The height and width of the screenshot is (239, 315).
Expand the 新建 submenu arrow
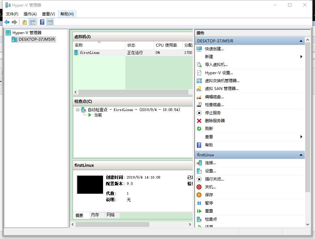click(x=301, y=57)
